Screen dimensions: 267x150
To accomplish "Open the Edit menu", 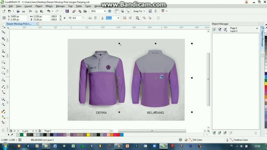I will (x=11, y=6).
